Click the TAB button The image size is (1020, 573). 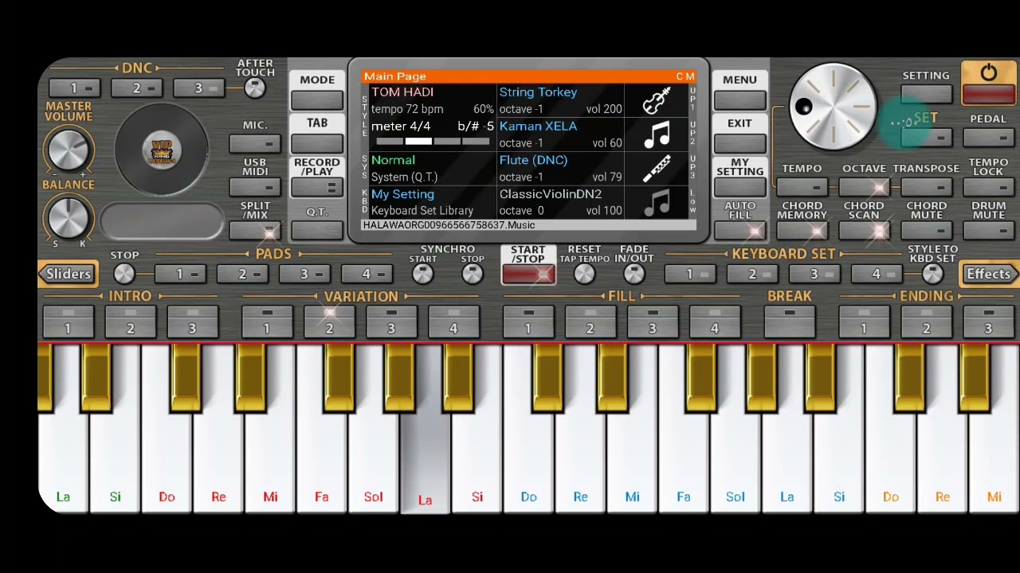(x=317, y=143)
